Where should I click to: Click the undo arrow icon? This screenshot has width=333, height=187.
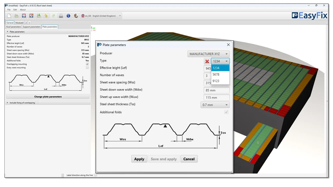(x=46, y=16)
